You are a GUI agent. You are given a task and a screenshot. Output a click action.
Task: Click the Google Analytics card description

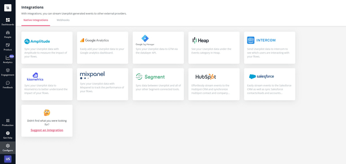click(x=102, y=51)
